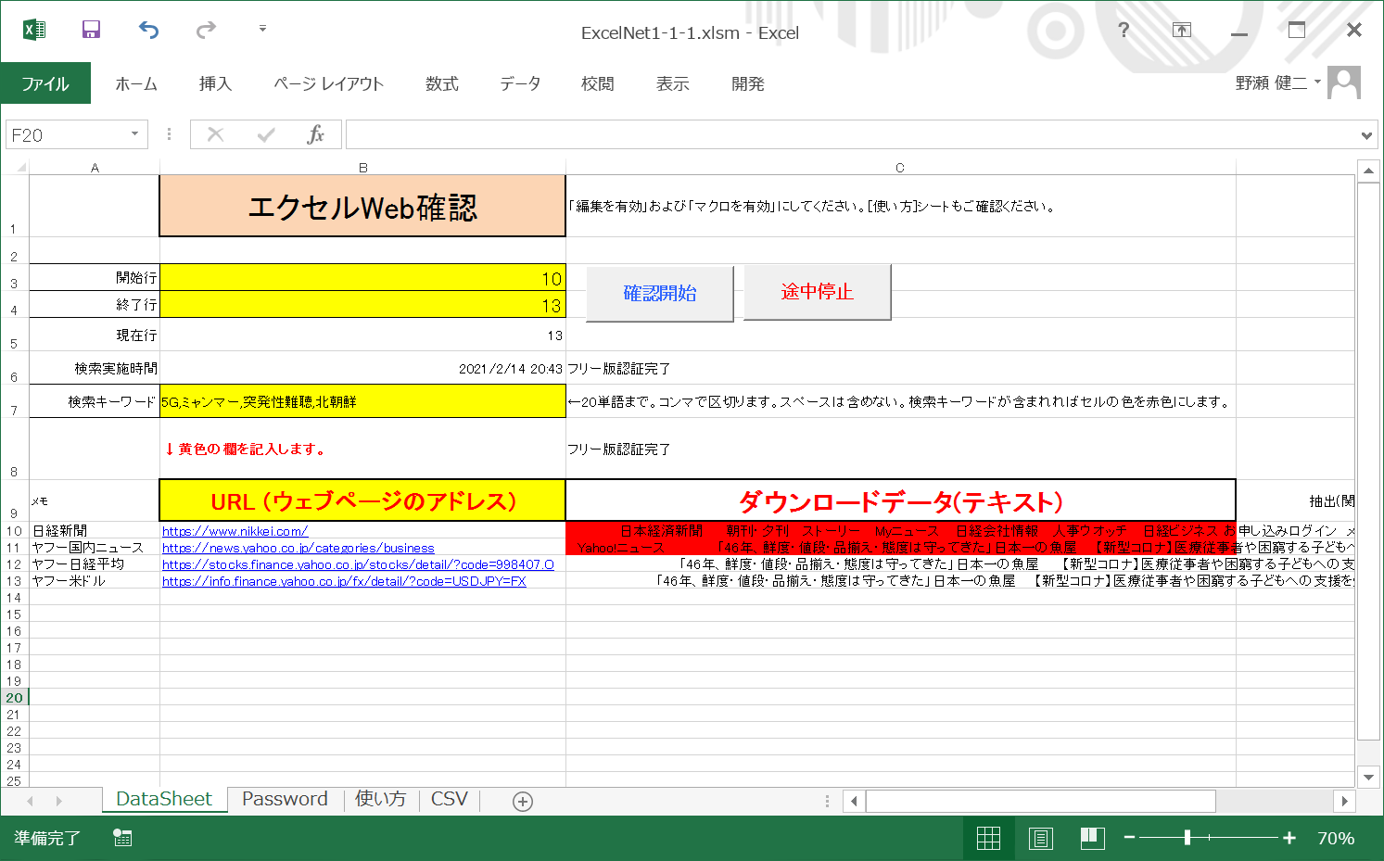Screen dimensions: 1384x861
Task: Switch to Page Break Preview
Action: click(1092, 838)
